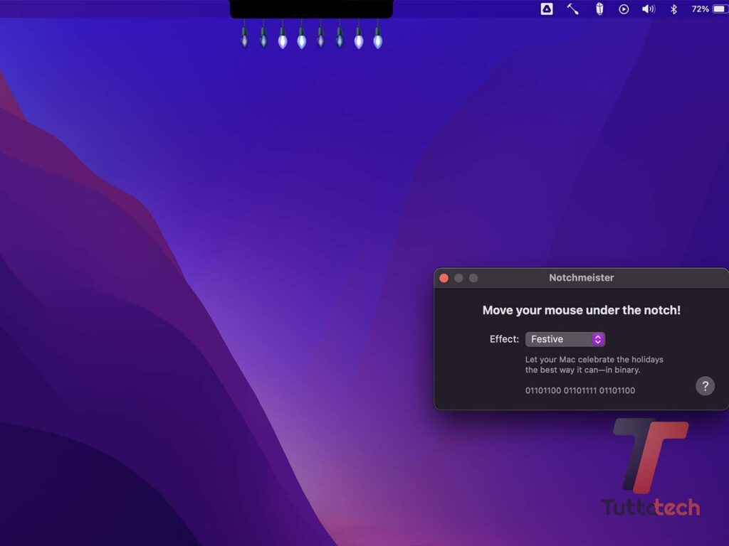Click the help question mark button
The width and height of the screenshot is (729, 546).
tap(705, 386)
